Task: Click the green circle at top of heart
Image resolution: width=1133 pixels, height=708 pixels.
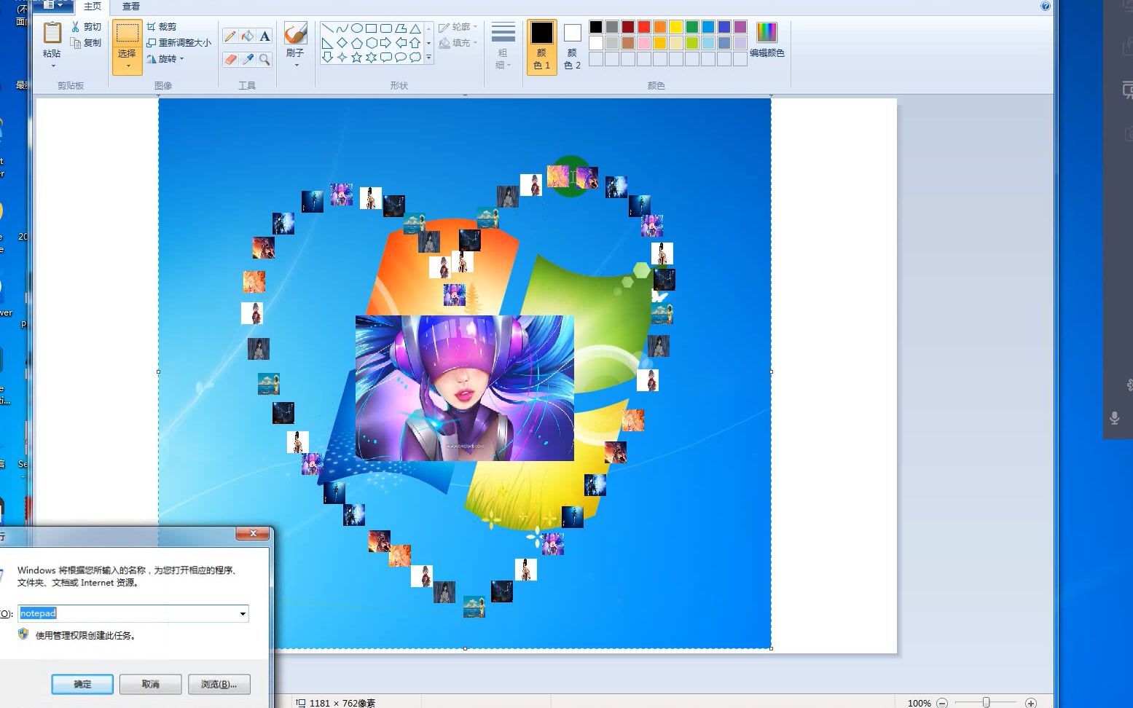Action: (x=571, y=176)
